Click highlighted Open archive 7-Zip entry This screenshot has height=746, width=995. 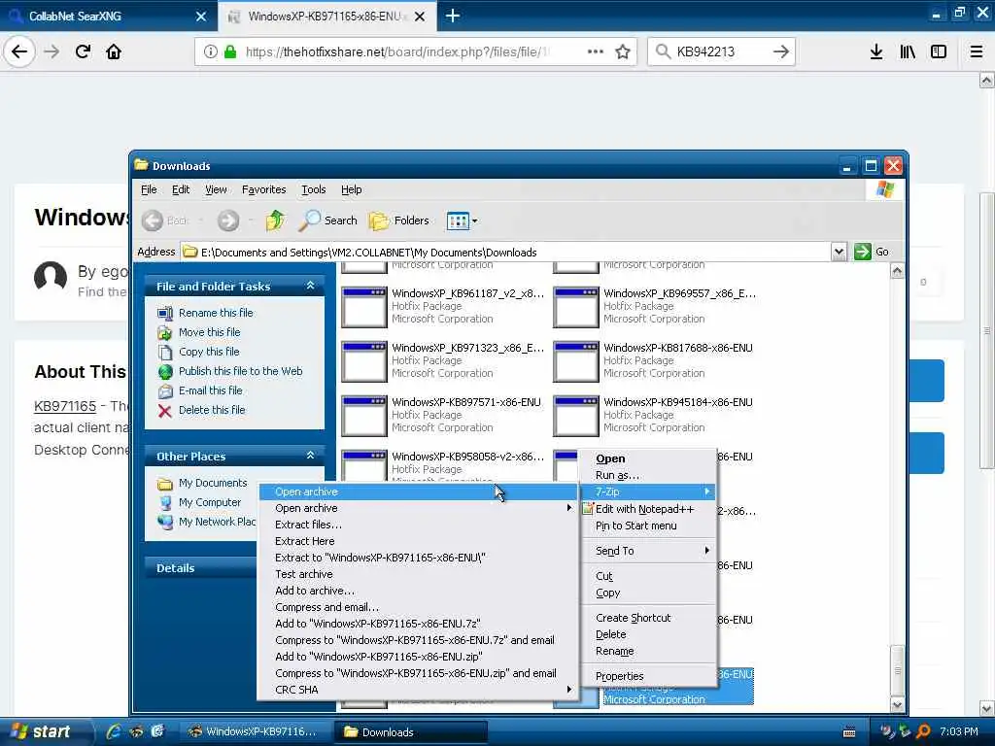click(418, 492)
